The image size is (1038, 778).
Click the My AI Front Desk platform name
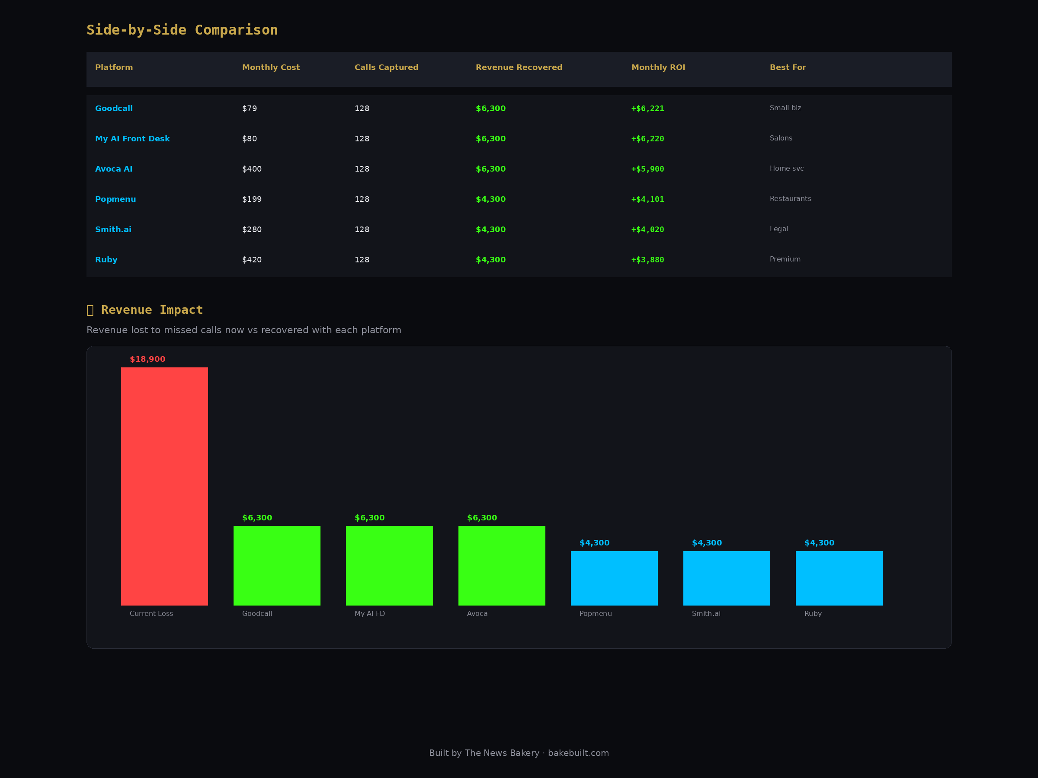point(132,139)
